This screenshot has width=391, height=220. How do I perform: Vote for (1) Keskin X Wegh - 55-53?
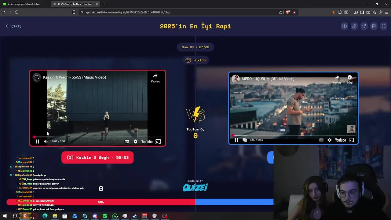(97, 157)
